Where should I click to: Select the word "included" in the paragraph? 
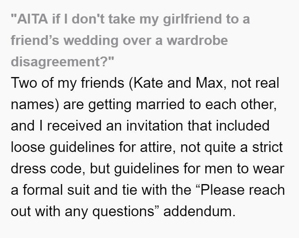pyautogui.click(x=243, y=126)
